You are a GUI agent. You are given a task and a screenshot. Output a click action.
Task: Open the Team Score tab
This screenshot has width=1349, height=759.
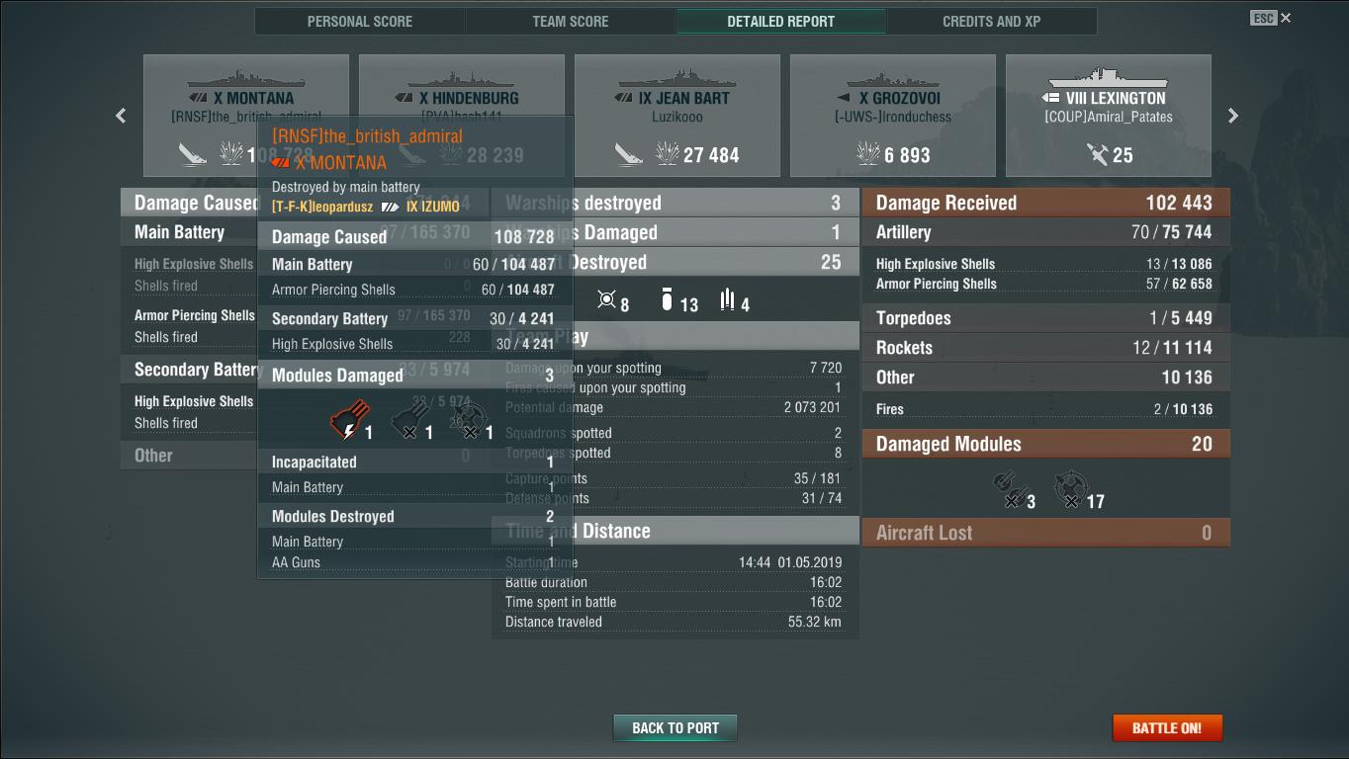tap(571, 21)
